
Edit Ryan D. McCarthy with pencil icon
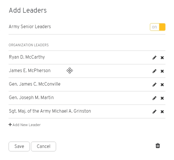tap(154, 58)
